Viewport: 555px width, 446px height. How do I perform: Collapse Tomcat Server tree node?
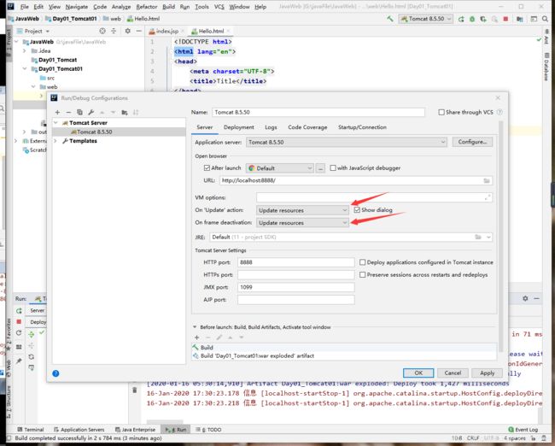click(x=55, y=122)
